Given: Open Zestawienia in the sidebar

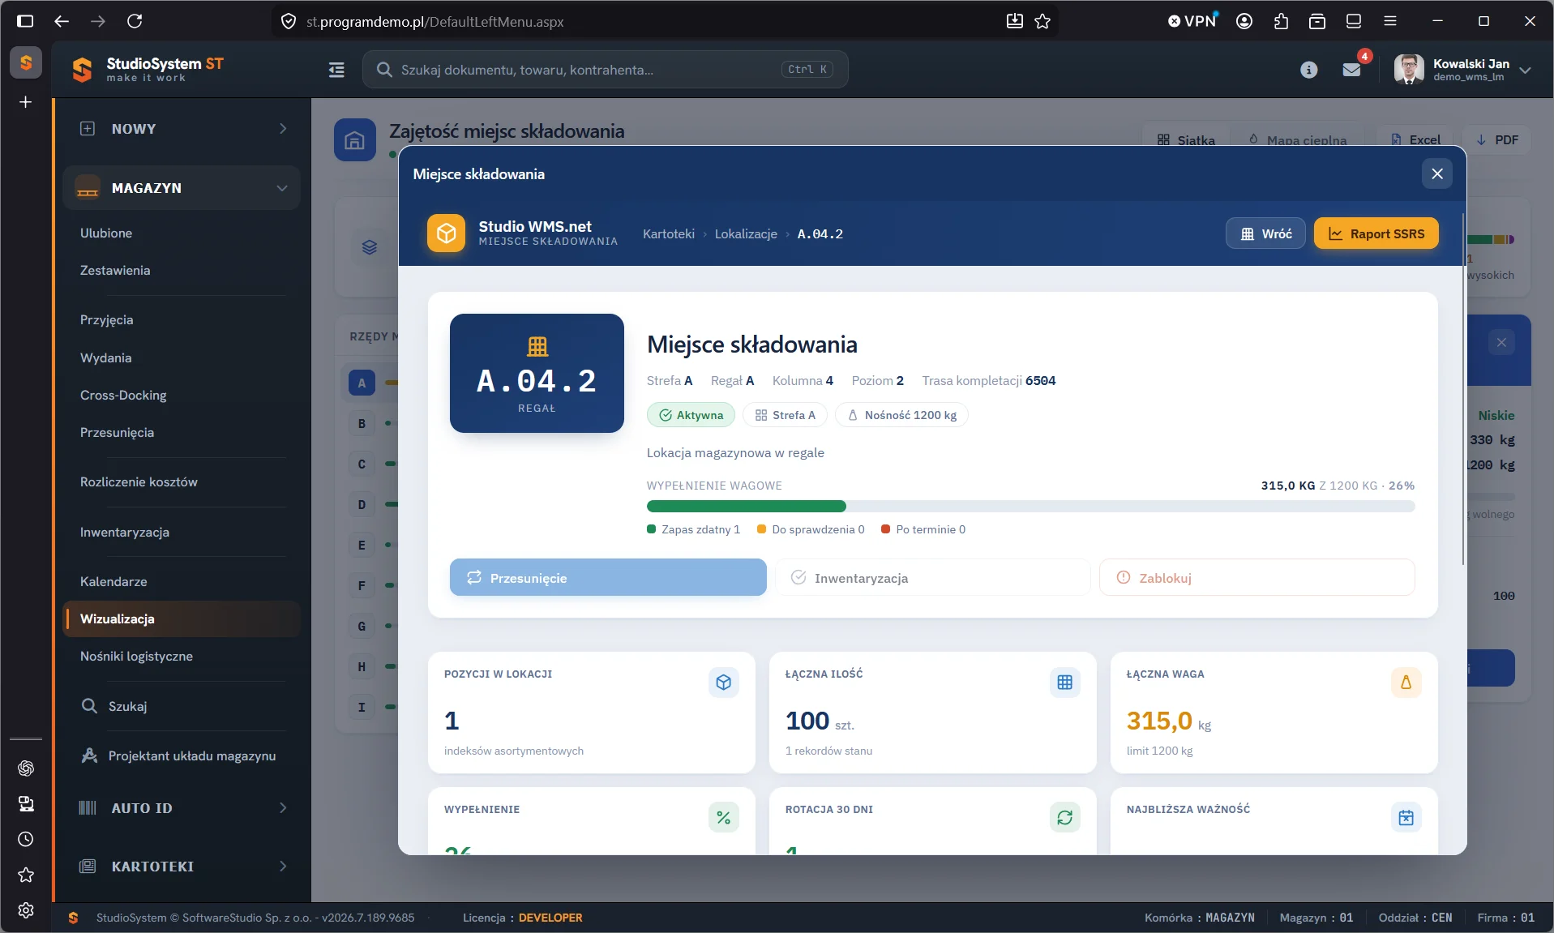Looking at the screenshot, I should 114,270.
